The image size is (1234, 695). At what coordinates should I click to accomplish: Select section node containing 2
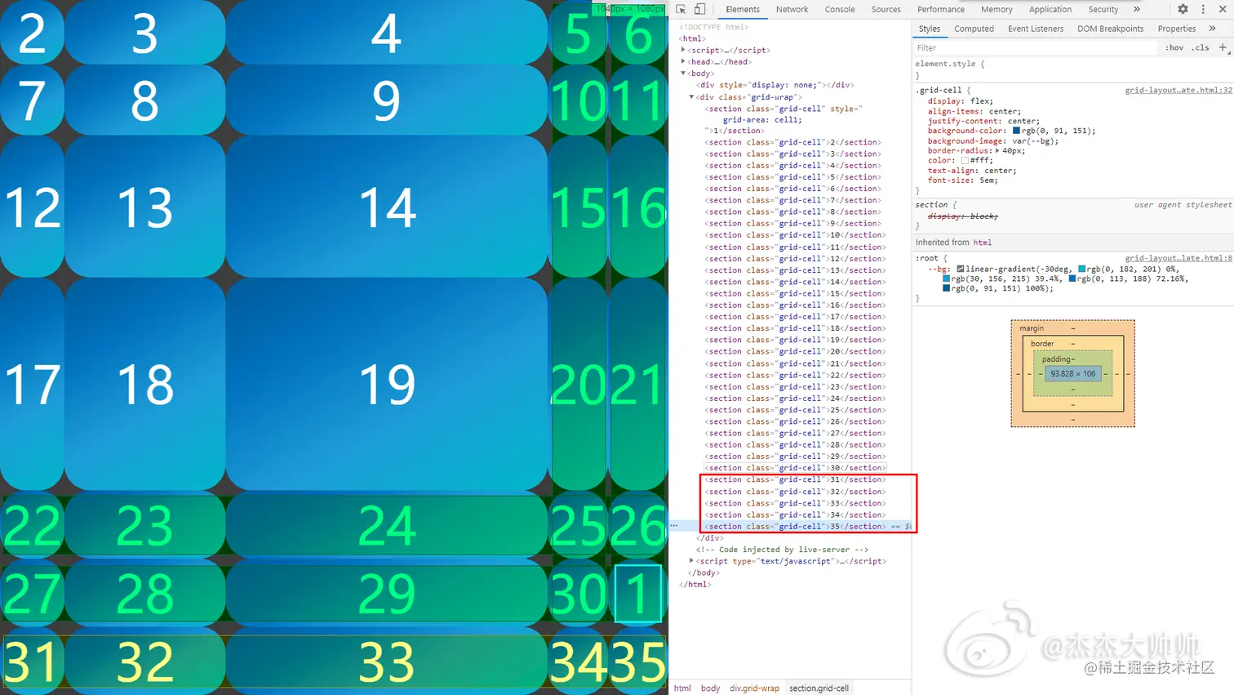click(x=792, y=142)
